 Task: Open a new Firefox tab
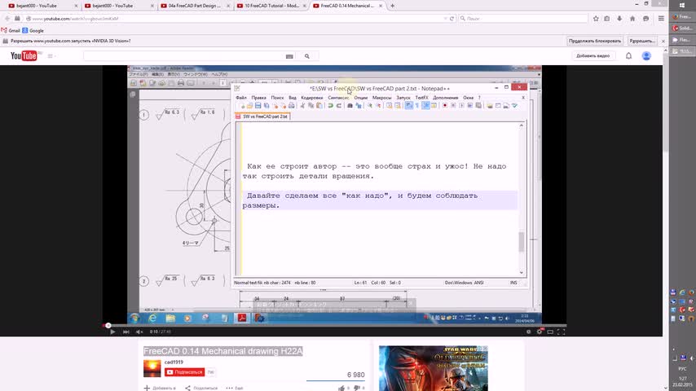pyautogui.click(x=392, y=6)
